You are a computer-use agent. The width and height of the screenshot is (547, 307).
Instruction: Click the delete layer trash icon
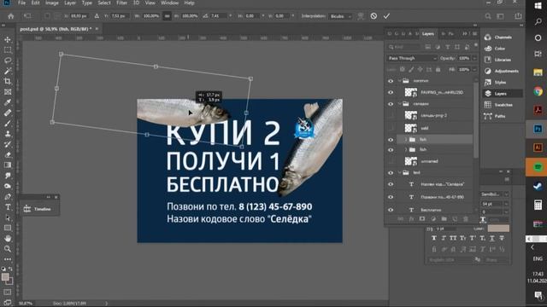pyautogui.click(x=465, y=219)
